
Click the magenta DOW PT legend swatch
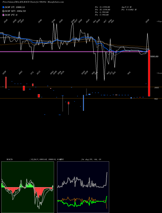pyautogui.click(x=3, y=15)
